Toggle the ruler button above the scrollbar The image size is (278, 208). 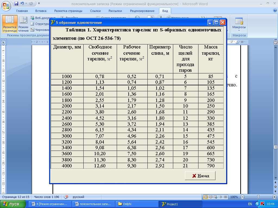pyautogui.click(x=276, y=42)
